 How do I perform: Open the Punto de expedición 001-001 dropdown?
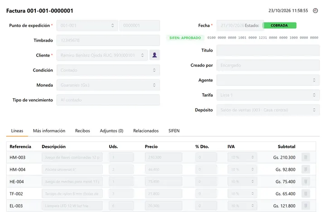point(87,26)
